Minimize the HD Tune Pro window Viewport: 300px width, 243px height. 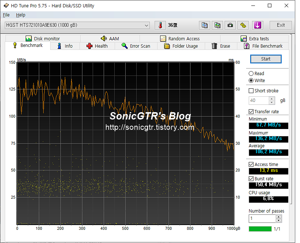pyautogui.click(x=253, y=5)
